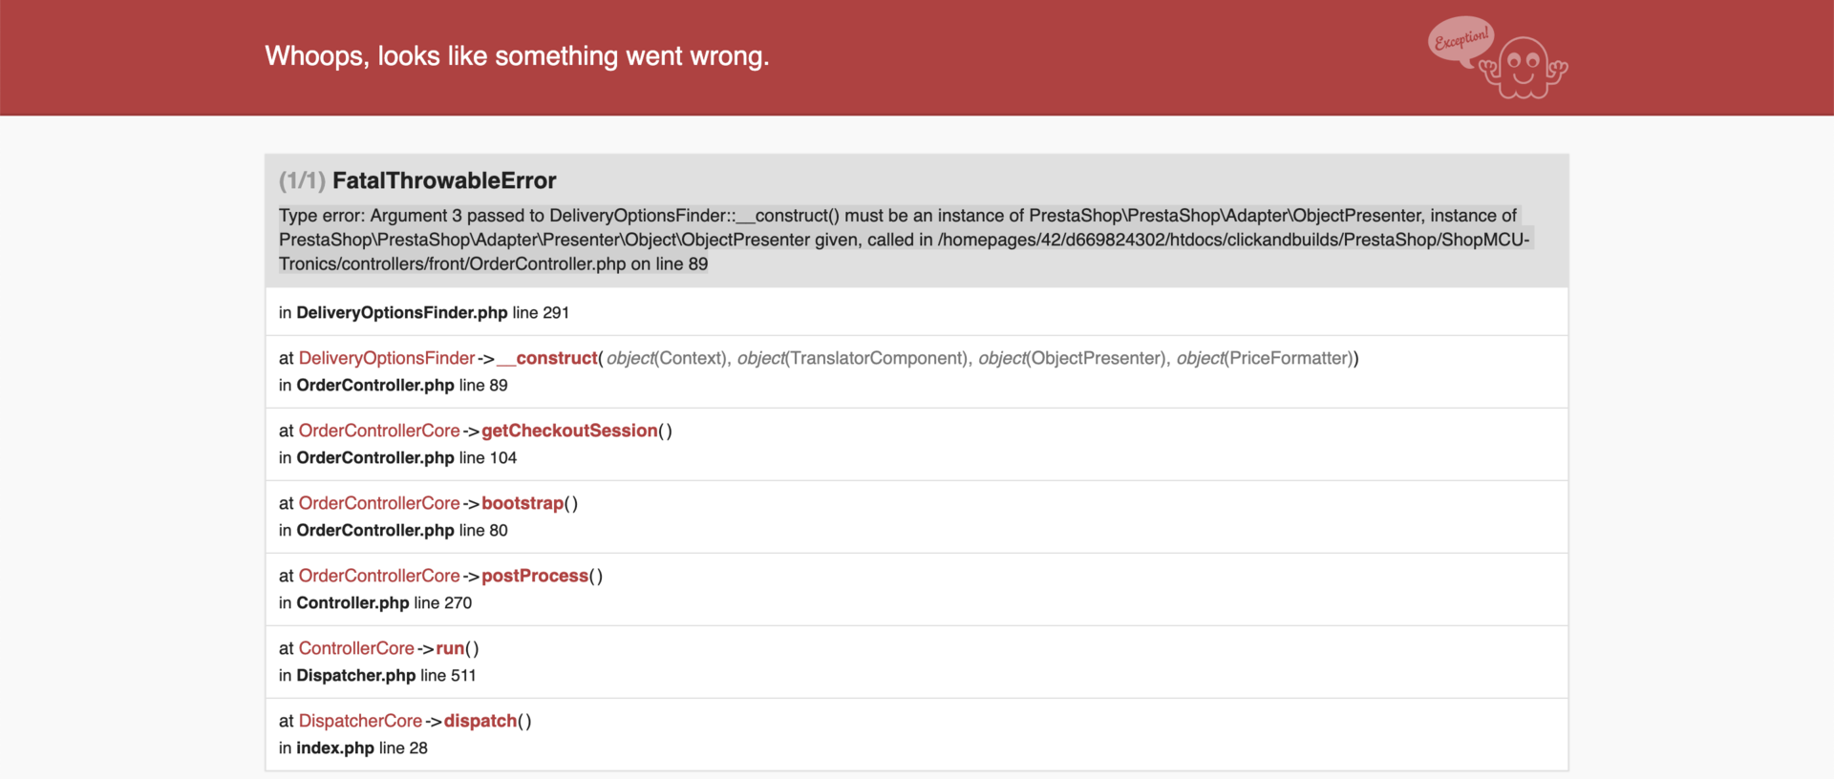
Task: Click the 'Exception!' speech bubble
Action: (x=1461, y=40)
